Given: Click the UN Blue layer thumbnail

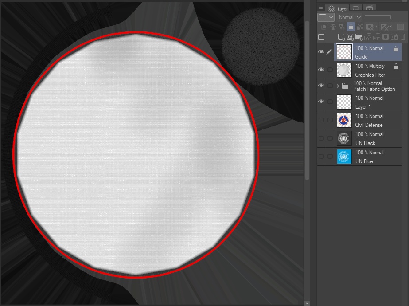Looking at the screenshot, I should tap(344, 156).
